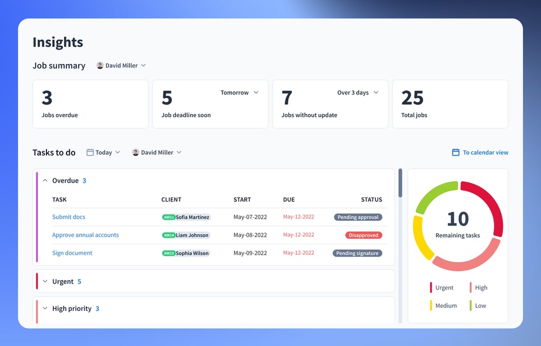The image size is (541, 346).
Task: Click the Disapproved status badge
Action: click(x=363, y=235)
